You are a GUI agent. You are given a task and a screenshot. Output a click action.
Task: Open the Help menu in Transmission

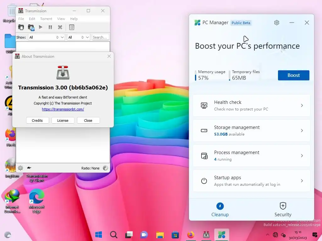tap(74, 19)
